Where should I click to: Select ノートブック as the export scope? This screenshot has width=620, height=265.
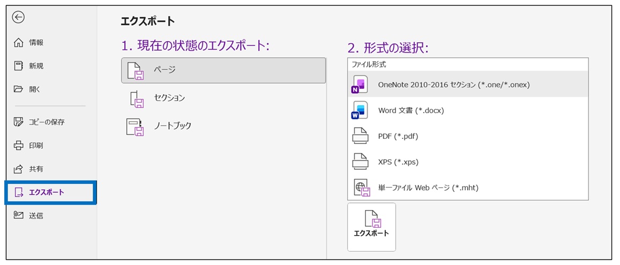[223, 127]
